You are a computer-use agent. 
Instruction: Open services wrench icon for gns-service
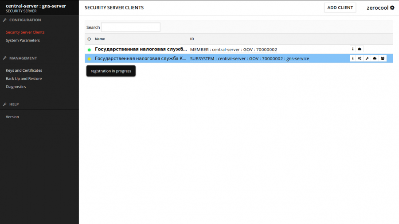[x=367, y=58]
